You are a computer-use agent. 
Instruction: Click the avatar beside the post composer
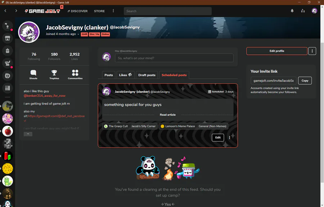pyautogui.click(x=107, y=57)
